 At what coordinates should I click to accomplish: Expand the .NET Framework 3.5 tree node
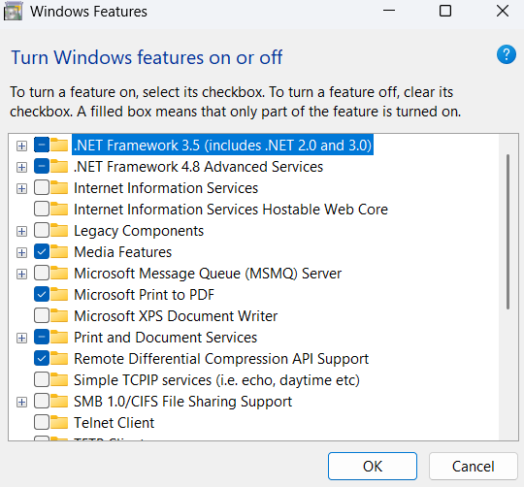pyautogui.click(x=21, y=146)
